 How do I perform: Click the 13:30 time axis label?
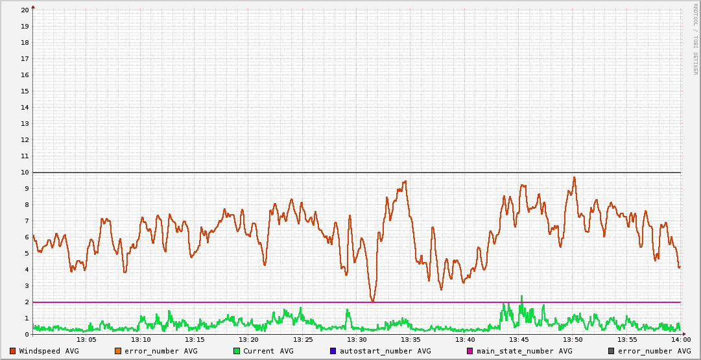(x=357, y=340)
